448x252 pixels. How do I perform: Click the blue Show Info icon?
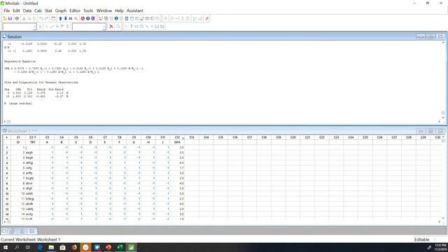(x=116, y=19)
